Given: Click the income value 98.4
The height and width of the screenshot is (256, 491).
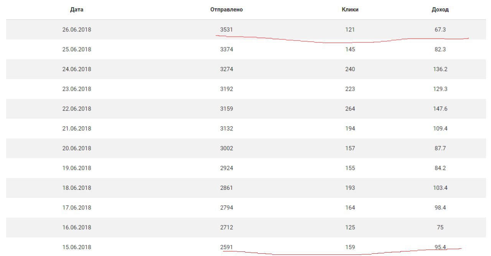Looking at the screenshot, I should point(440,207).
